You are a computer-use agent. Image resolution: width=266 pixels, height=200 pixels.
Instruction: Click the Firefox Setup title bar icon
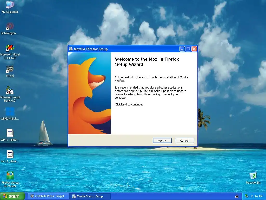[71, 49]
